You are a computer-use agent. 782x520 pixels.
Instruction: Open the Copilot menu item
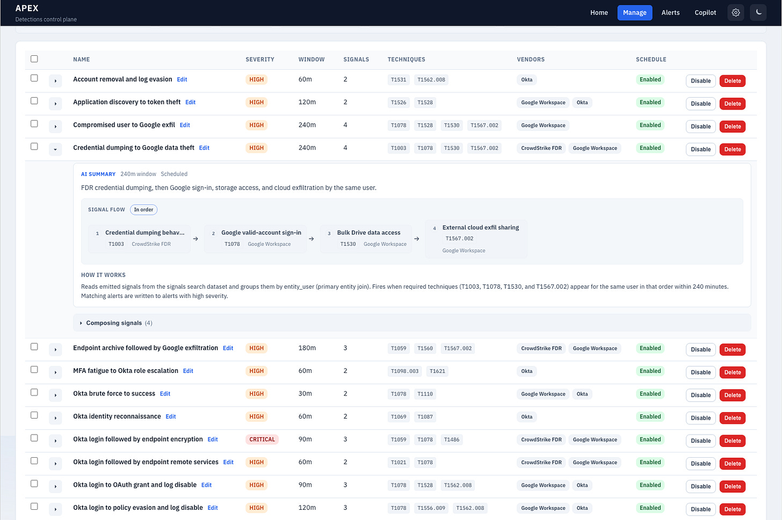(x=705, y=12)
